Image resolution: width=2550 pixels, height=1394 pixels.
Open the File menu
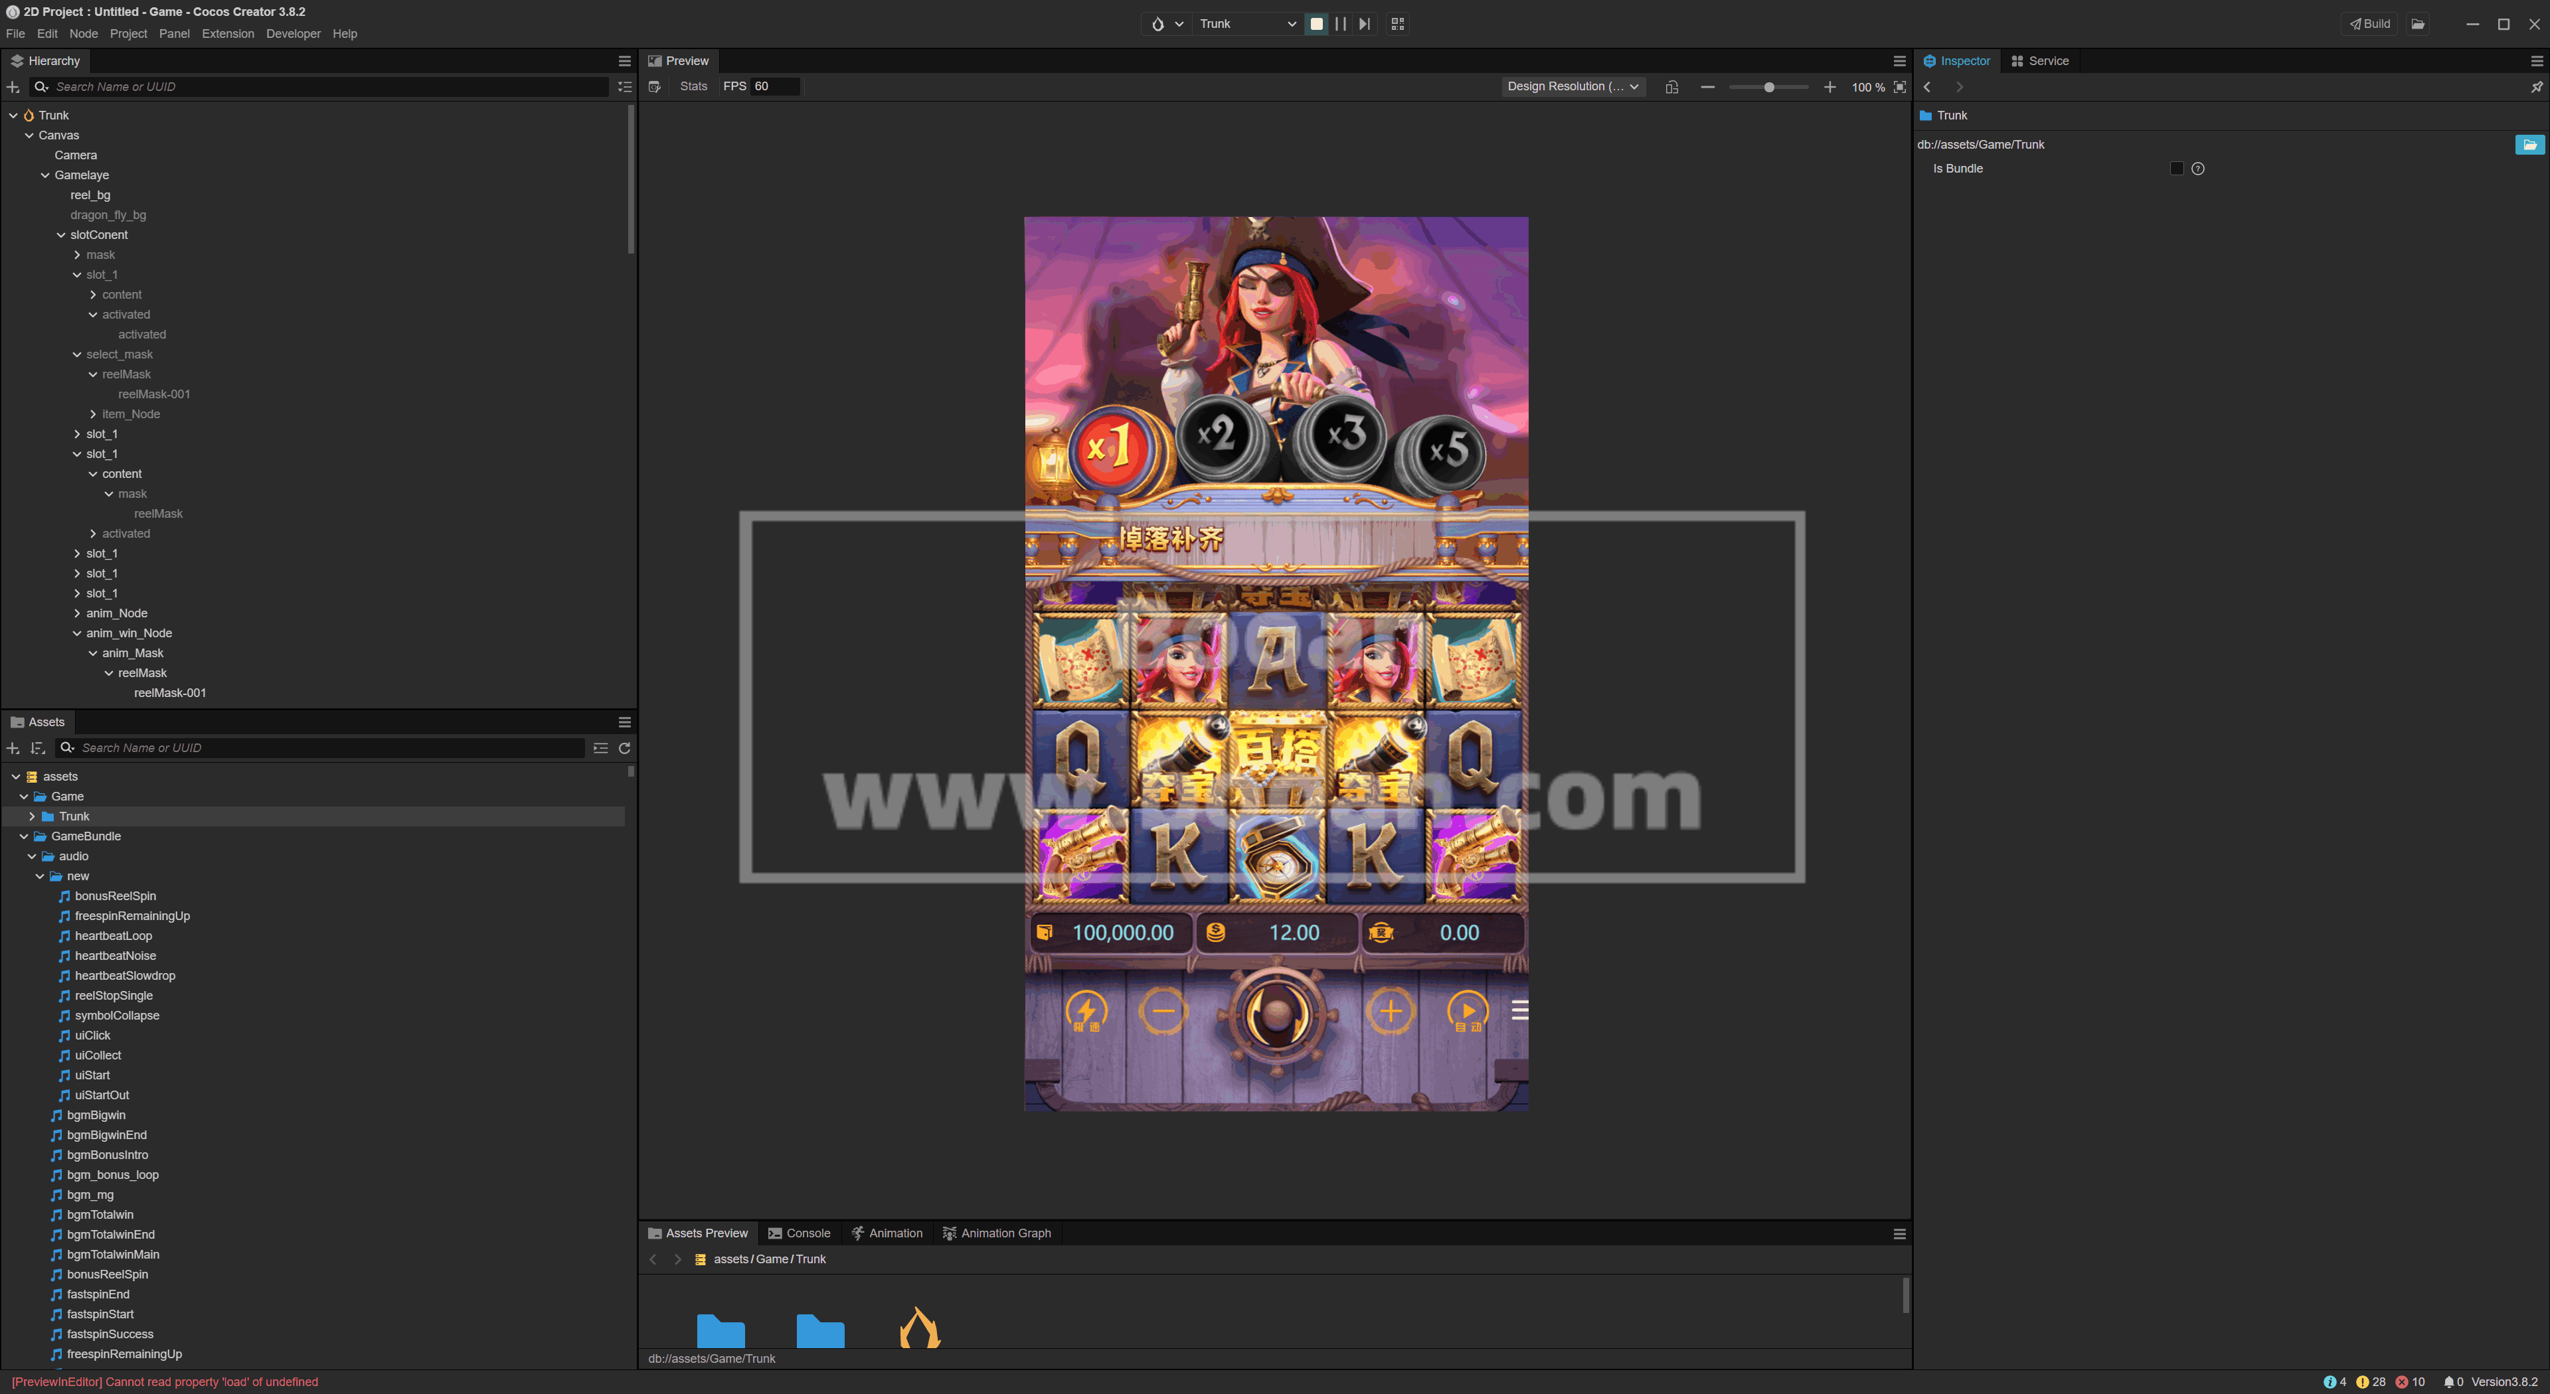16,34
